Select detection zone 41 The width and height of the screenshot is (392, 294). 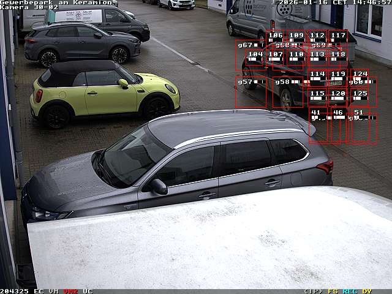[x=317, y=125]
